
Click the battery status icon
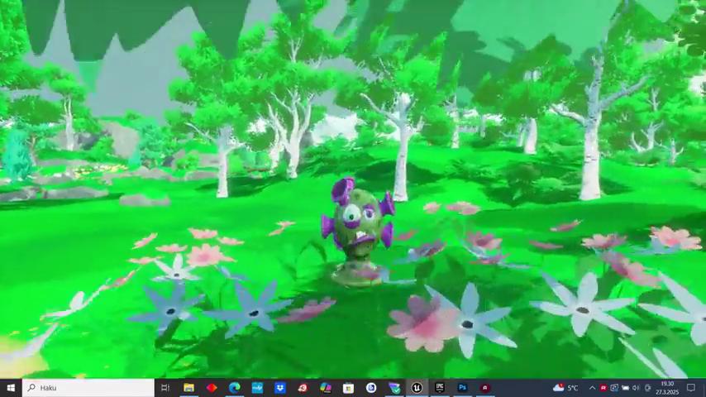[626, 388]
